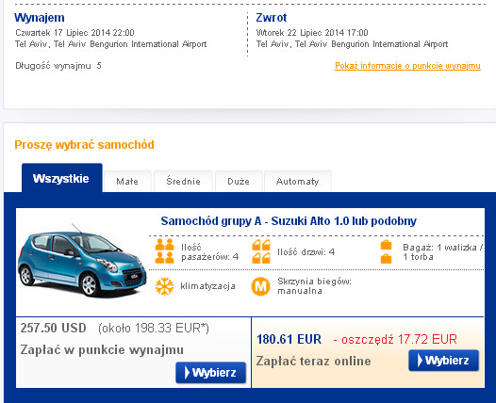Click Wybierz for Zapłać teraz online

[443, 361]
